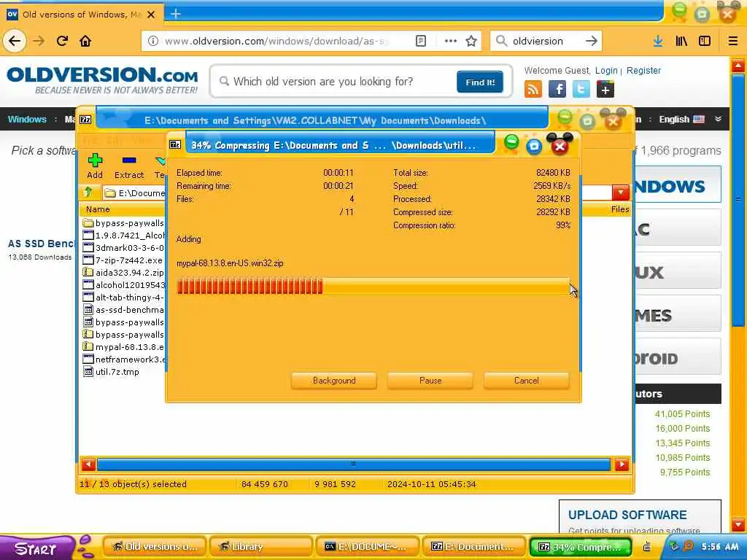The image size is (747, 560).
Task: Click the Login link
Action: point(606,71)
